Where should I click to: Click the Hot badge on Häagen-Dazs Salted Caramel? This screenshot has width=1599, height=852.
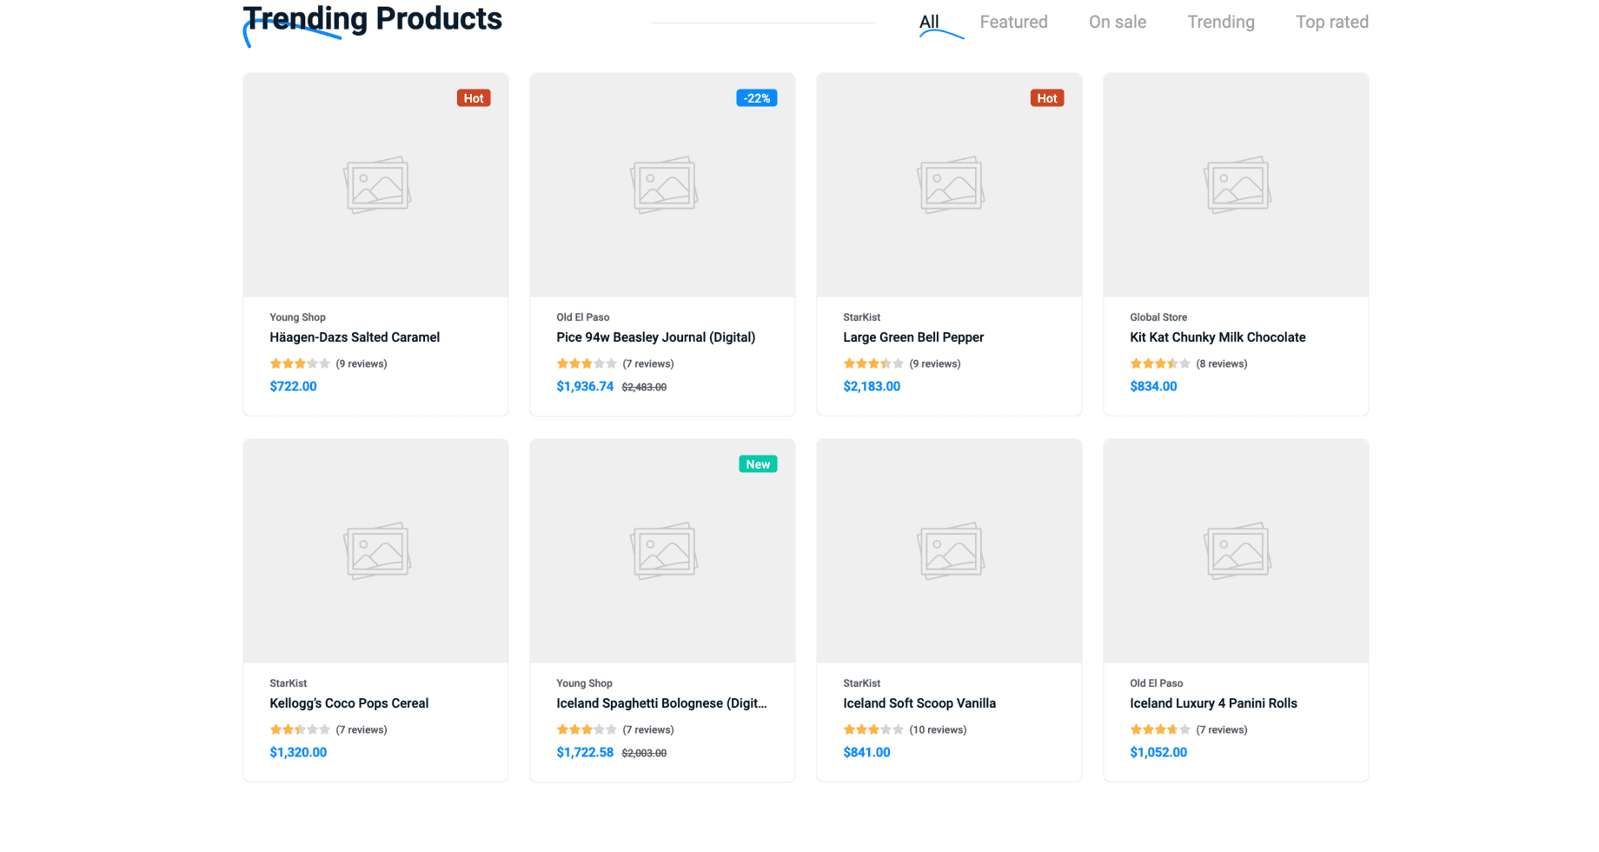click(473, 98)
